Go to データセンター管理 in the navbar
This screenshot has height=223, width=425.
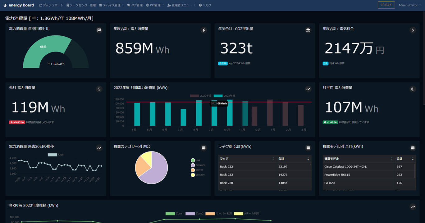click(x=81, y=5)
